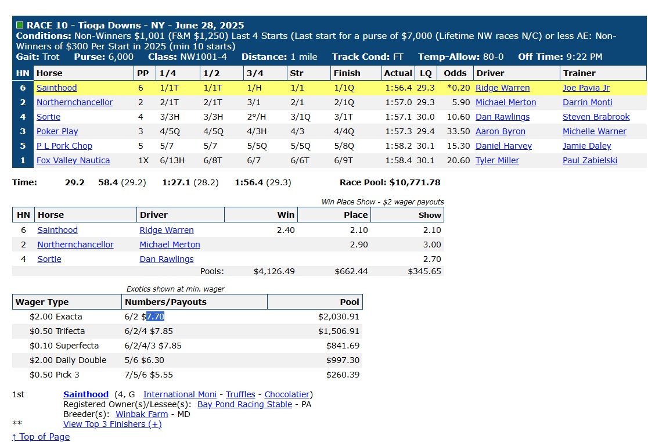Open Poker Play horse page
Viewport: 648px width, 442px height.
[57, 131]
